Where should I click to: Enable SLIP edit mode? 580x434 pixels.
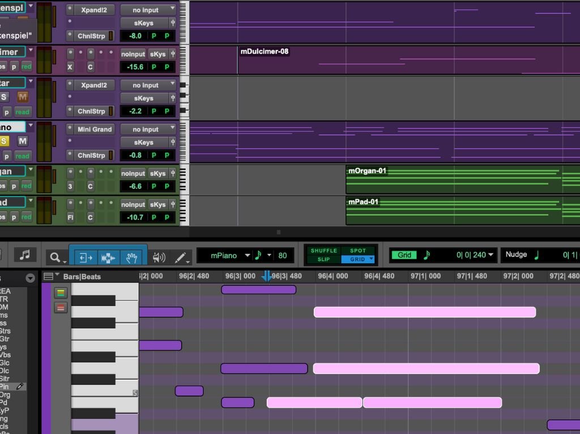(323, 260)
